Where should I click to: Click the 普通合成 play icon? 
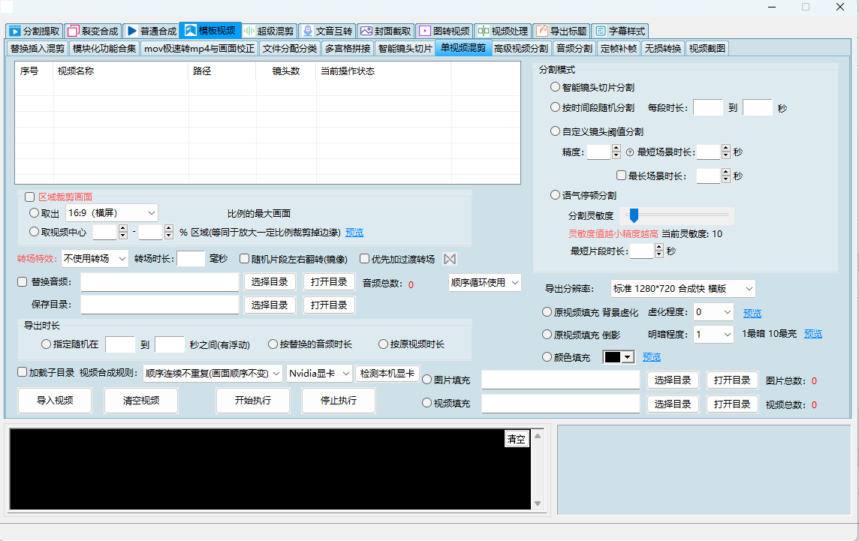131,32
